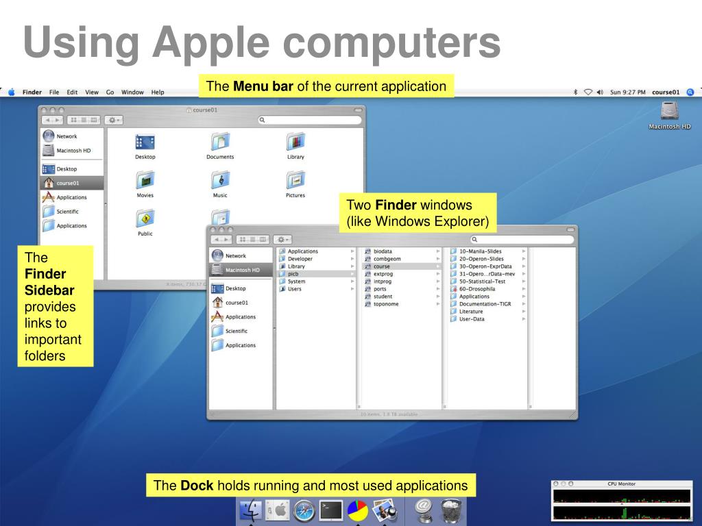This screenshot has height=526, width=702.
Task: Select Network in the front window sidebar
Action: [241, 256]
